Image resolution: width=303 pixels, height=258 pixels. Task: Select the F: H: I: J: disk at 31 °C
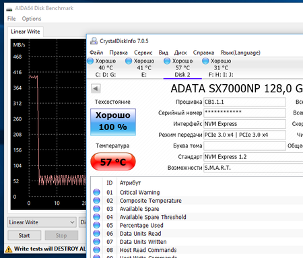point(221,67)
